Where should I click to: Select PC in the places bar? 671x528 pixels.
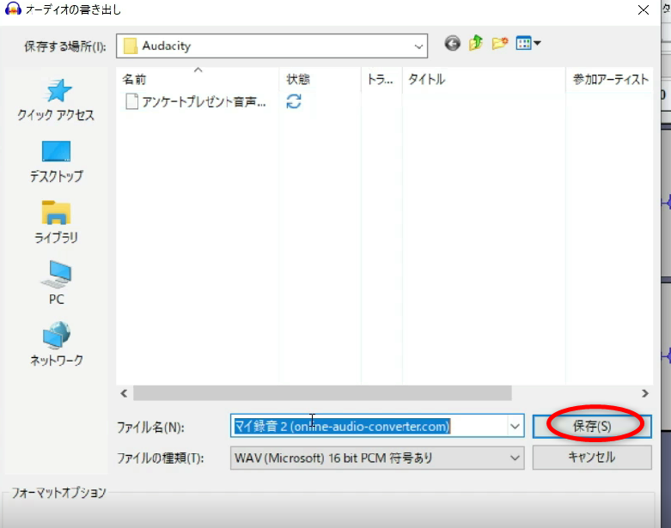click(x=56, y=283)
